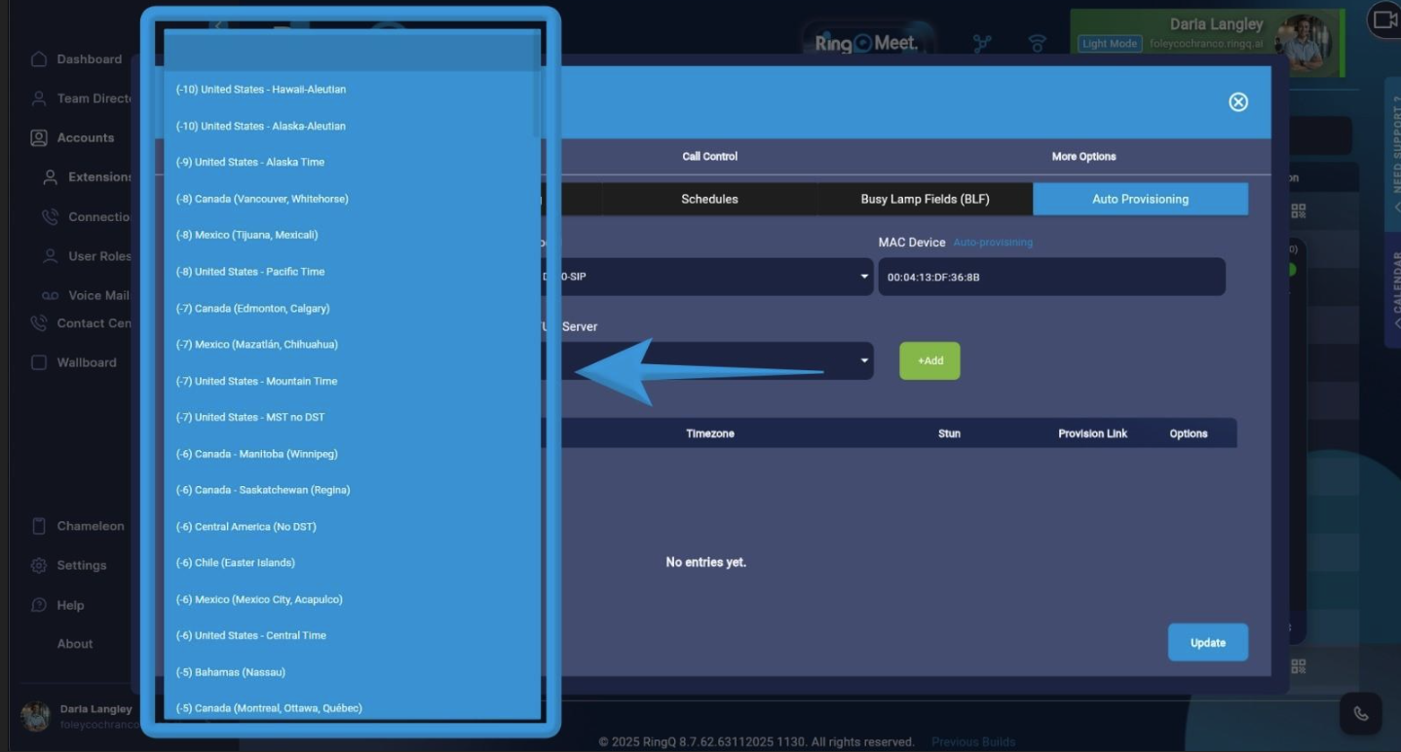Click the video camera icon

(1382, 19)
